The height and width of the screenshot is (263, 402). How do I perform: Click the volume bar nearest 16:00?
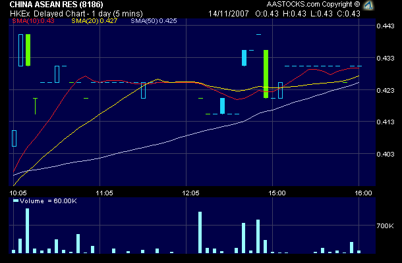[x=359, y=252]
